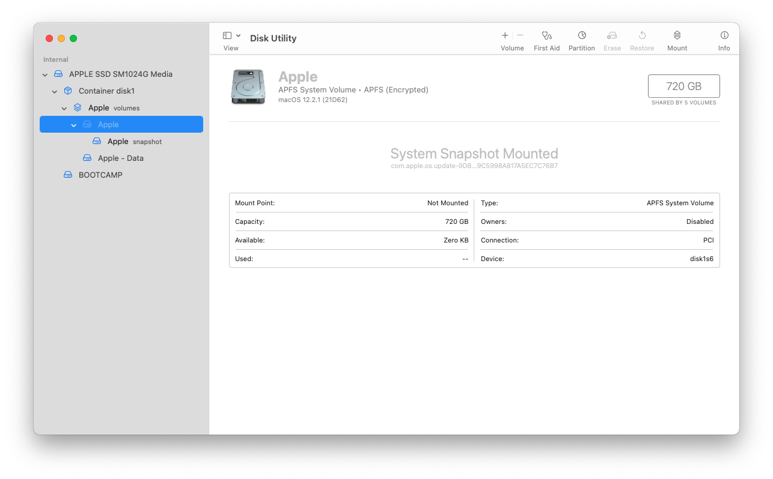Image resolution: width=773 pixels, height=479 pixels.
Task: Click the Available Zero KB value
Action: [x=456, y=240]
